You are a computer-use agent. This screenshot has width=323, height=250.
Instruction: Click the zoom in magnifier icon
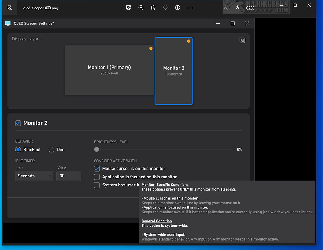[238, 8]
